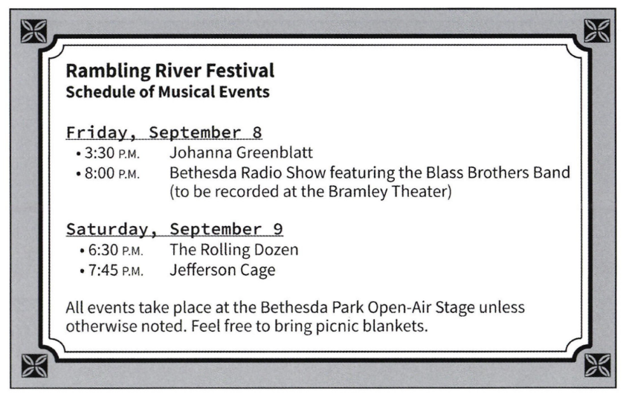Screen dimensions: 632x400
Task: Open the Friday, September 8 heading
Action: (x=164, y=132)
